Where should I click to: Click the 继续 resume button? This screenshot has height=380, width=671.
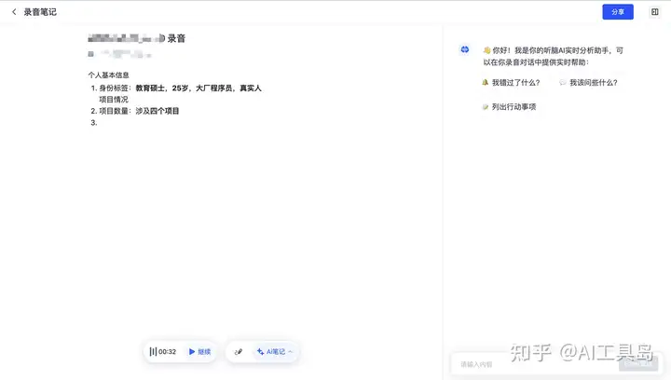(x=199, y=351)
